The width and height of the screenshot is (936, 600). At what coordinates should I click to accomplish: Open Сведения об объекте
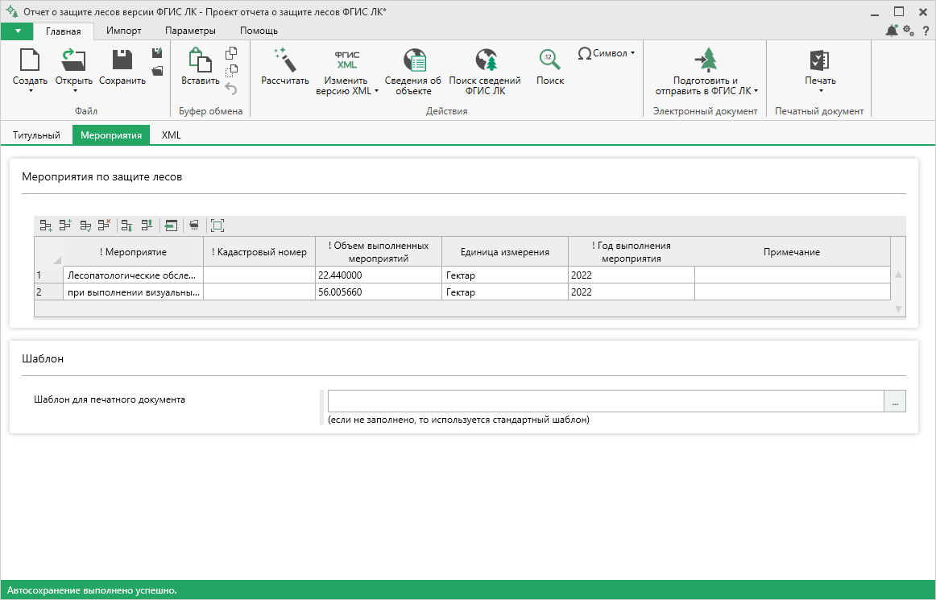pyautogui.click(x=413, y=72)
